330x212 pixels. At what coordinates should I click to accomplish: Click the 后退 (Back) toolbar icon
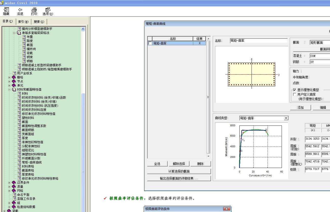tap(20, 11)
